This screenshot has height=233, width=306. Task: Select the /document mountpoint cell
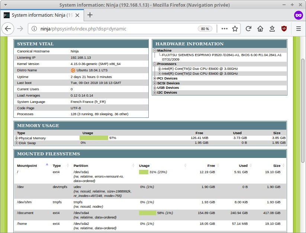click(x=25, y=213)
